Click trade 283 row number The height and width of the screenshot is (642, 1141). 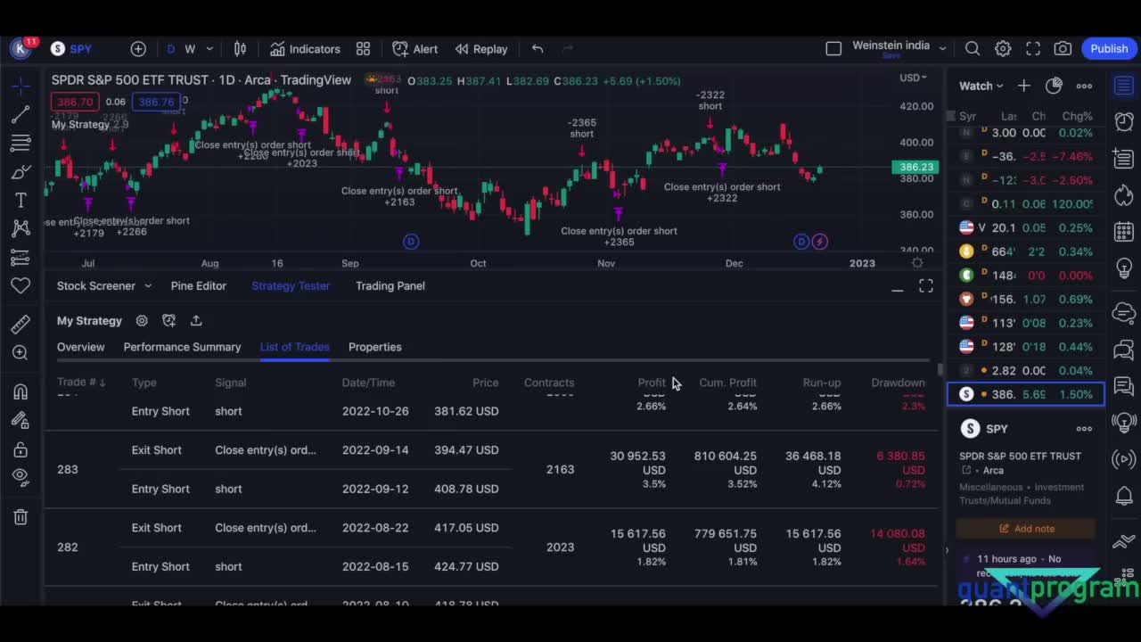click(x=68, y=470)
